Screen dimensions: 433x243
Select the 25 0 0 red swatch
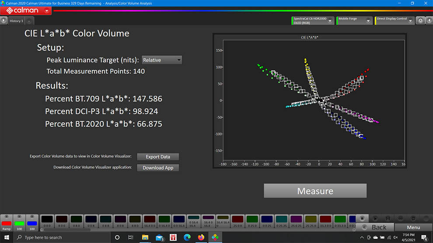(237, 221)
